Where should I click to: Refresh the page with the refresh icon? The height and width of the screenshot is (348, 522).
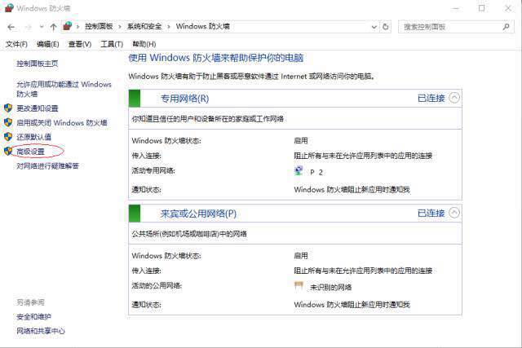pos(386,27)
